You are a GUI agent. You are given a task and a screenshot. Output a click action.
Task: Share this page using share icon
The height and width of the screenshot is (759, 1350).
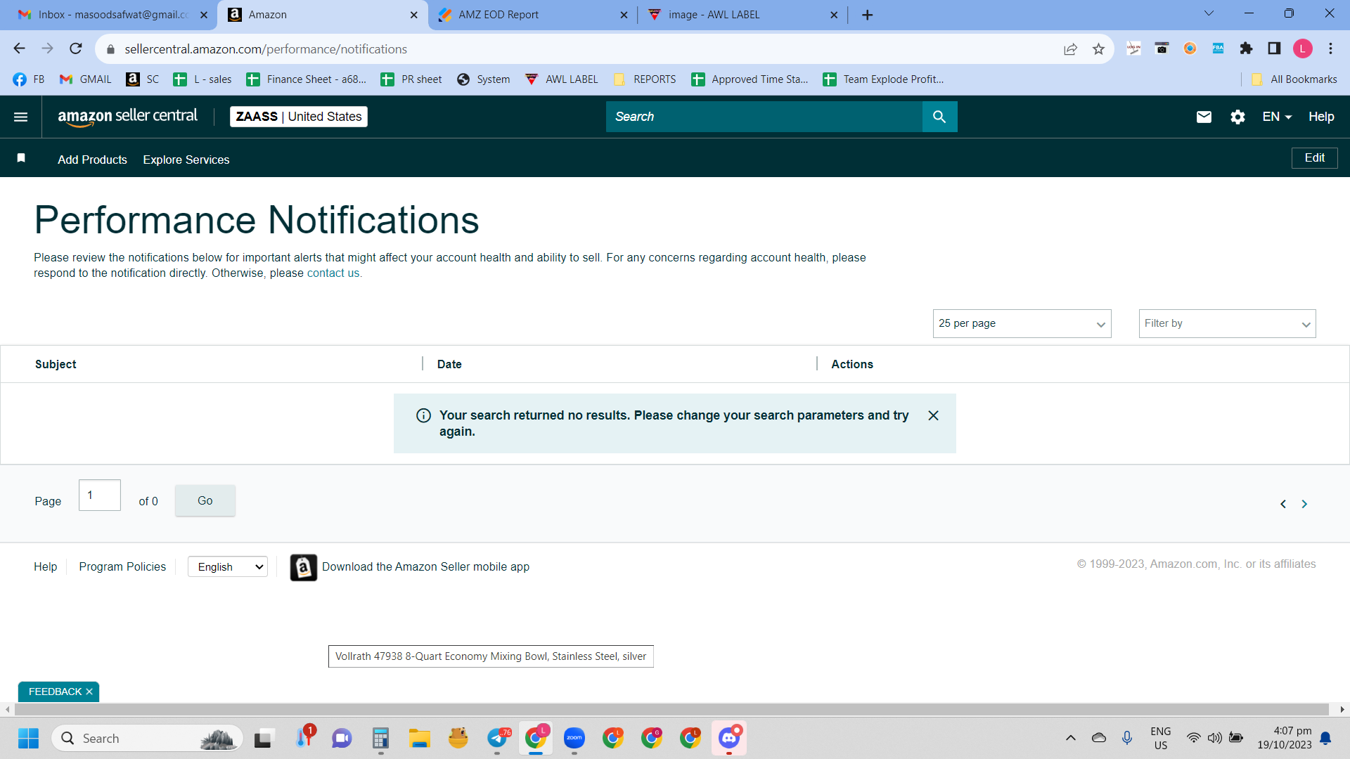click(1070, 48)
